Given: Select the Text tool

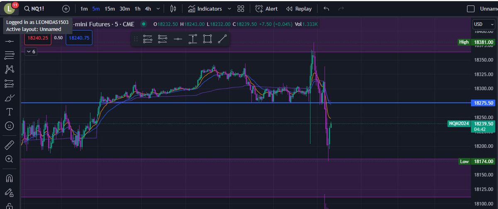Looking at the screenshot, I should click(x=9, y=112).
